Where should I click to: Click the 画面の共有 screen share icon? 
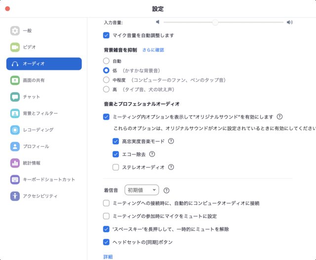pos(15,80)
